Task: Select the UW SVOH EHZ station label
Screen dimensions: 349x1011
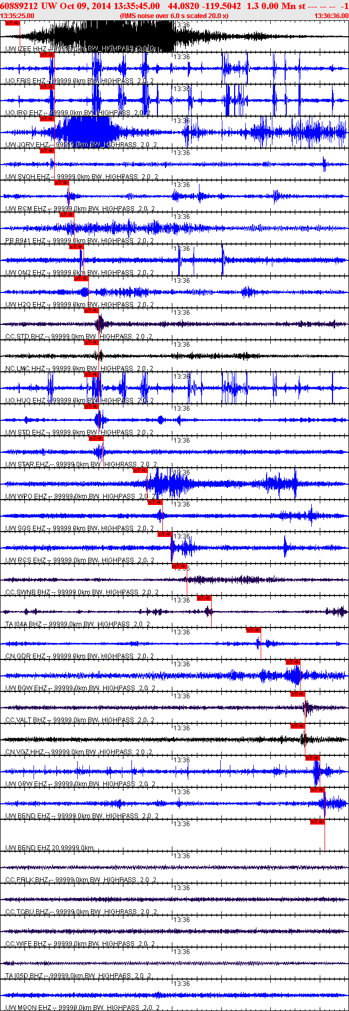Action: 81,177
